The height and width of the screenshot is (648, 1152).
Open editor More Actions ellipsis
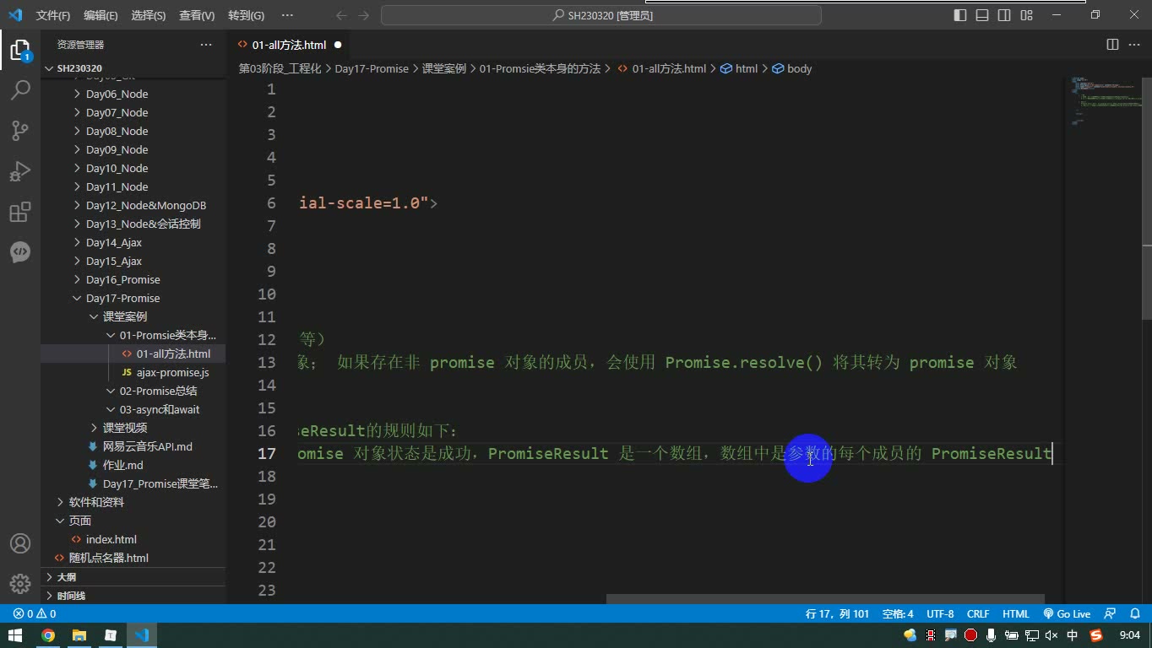point(1134,45)
